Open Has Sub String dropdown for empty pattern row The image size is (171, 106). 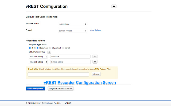(38, 62)
